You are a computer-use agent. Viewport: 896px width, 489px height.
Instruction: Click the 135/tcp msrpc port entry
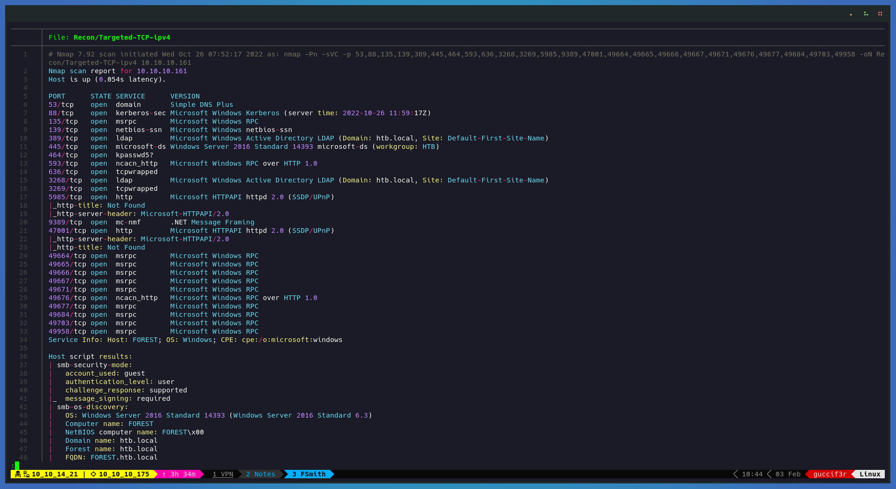(x=63, y=121)
